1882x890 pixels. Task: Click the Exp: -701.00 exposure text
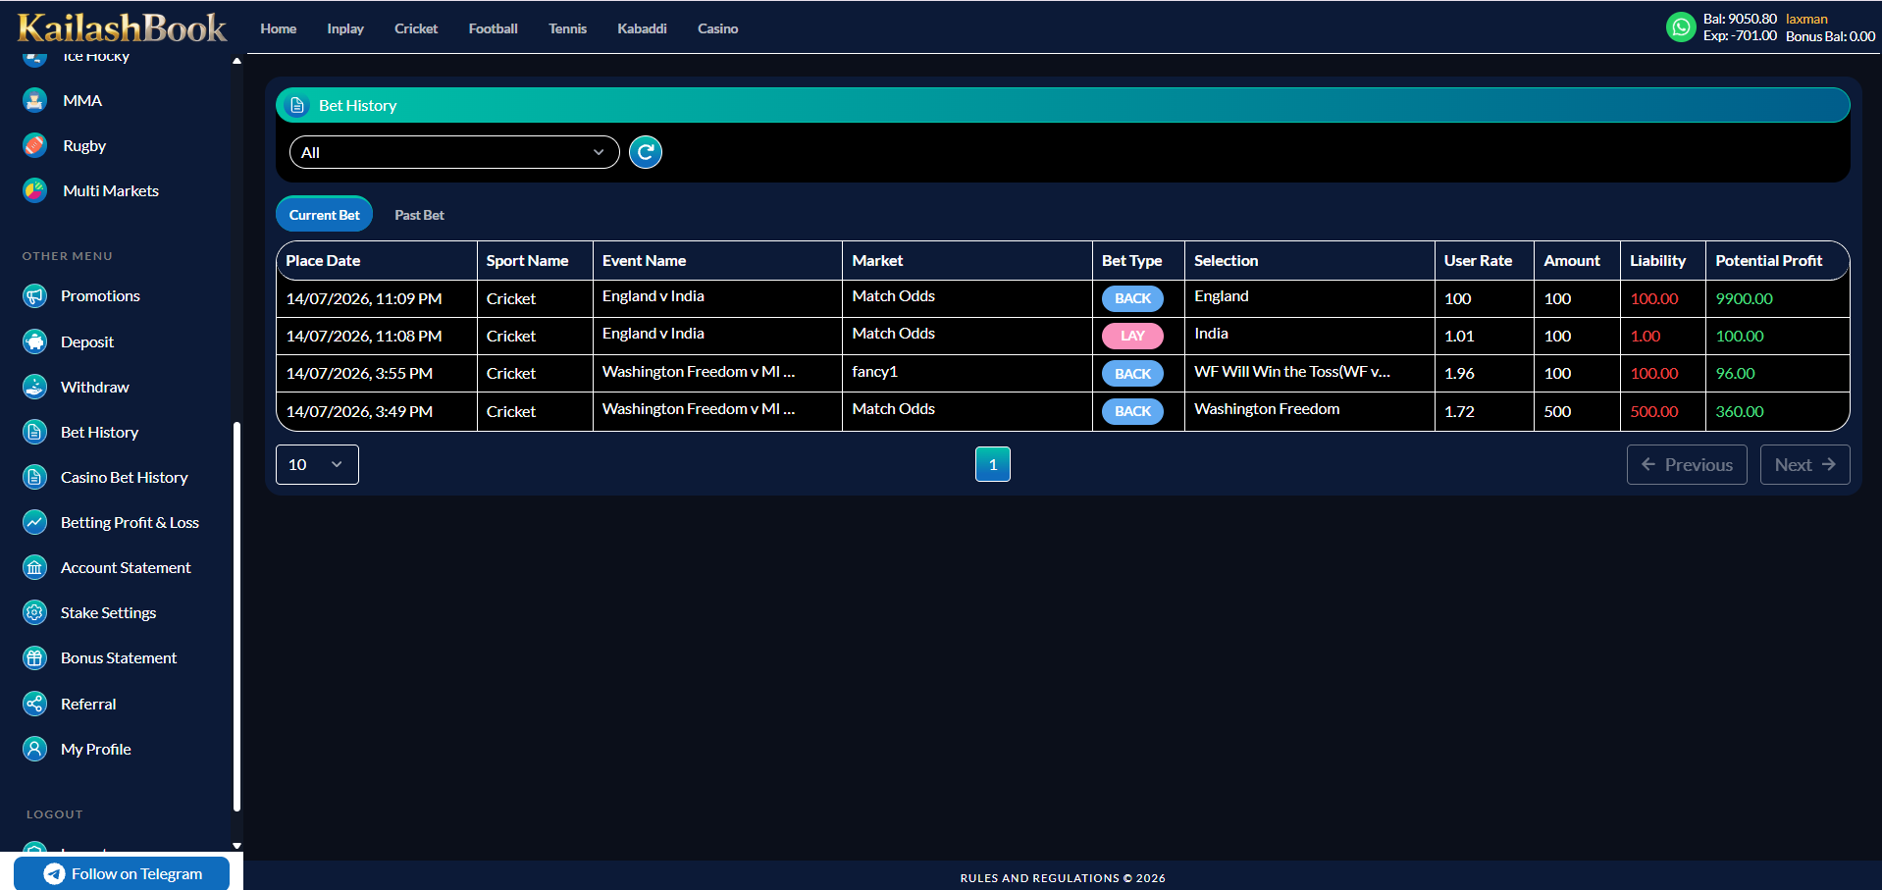tap(1740, 35)
